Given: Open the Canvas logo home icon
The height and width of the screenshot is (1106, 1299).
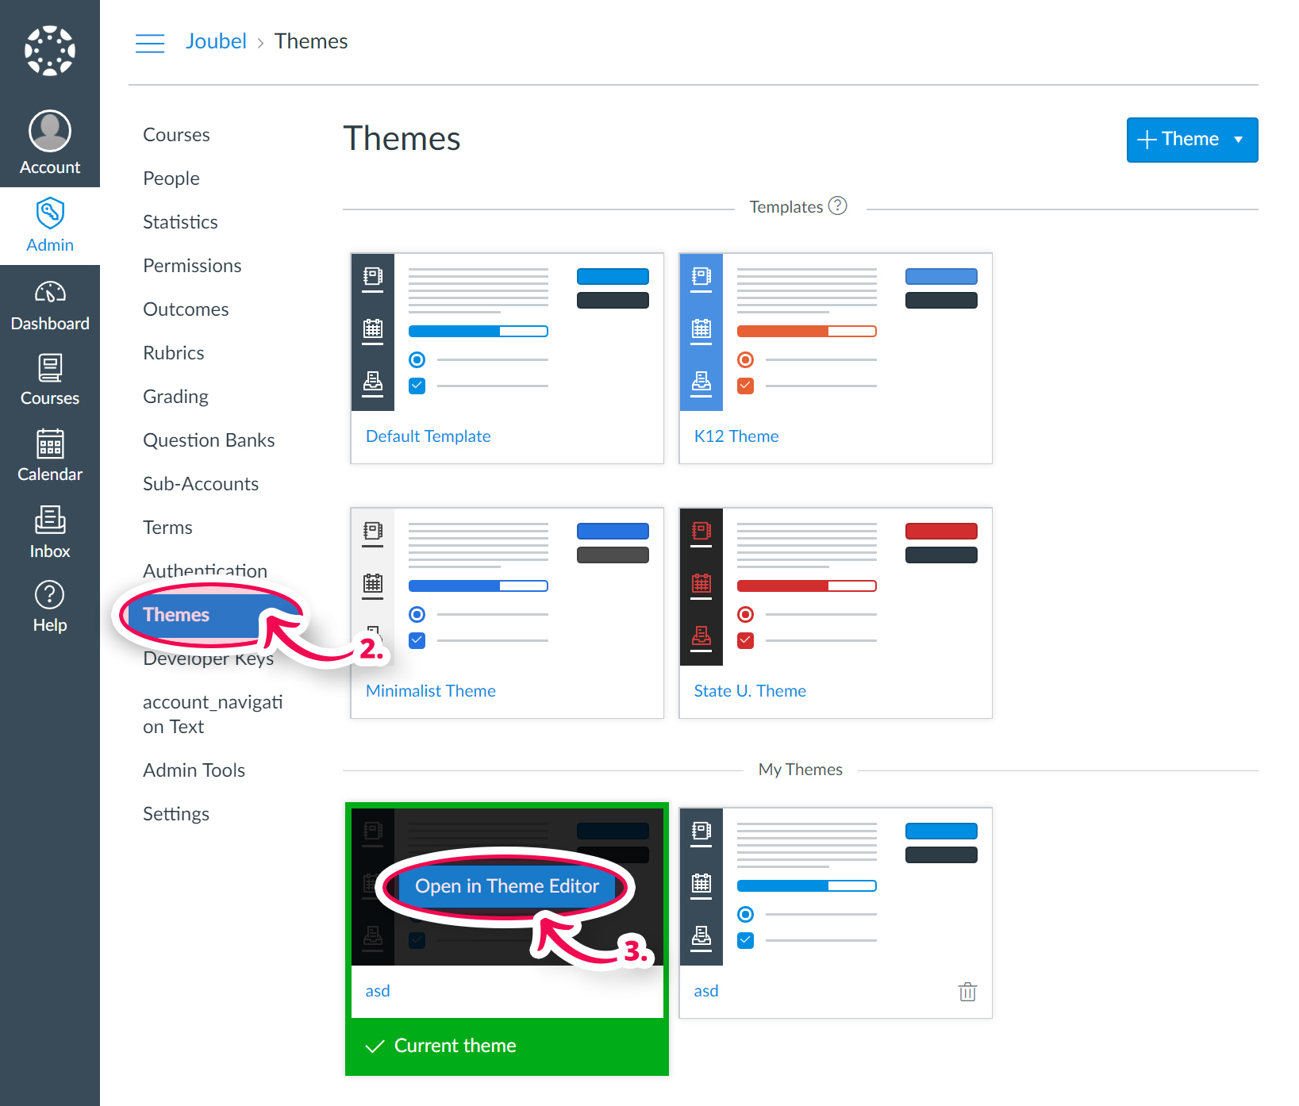Looking at the screenshot, I should click(x=50, y=51).
